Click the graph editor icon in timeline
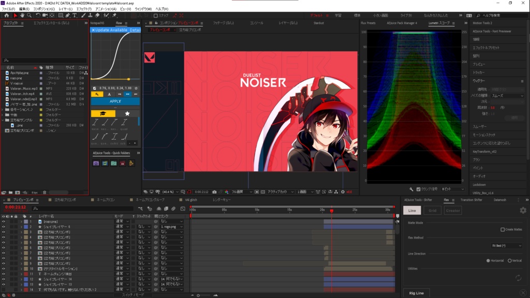Viewport: 530px width, 298px height. tap(183, 209)
